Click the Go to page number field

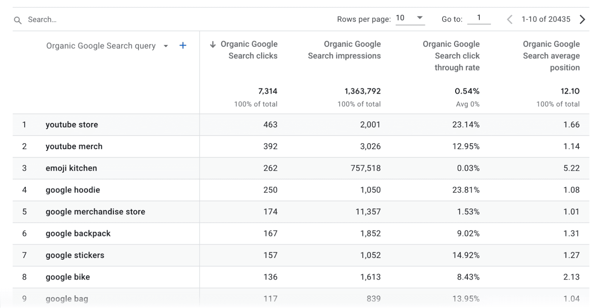coord(479,18)
